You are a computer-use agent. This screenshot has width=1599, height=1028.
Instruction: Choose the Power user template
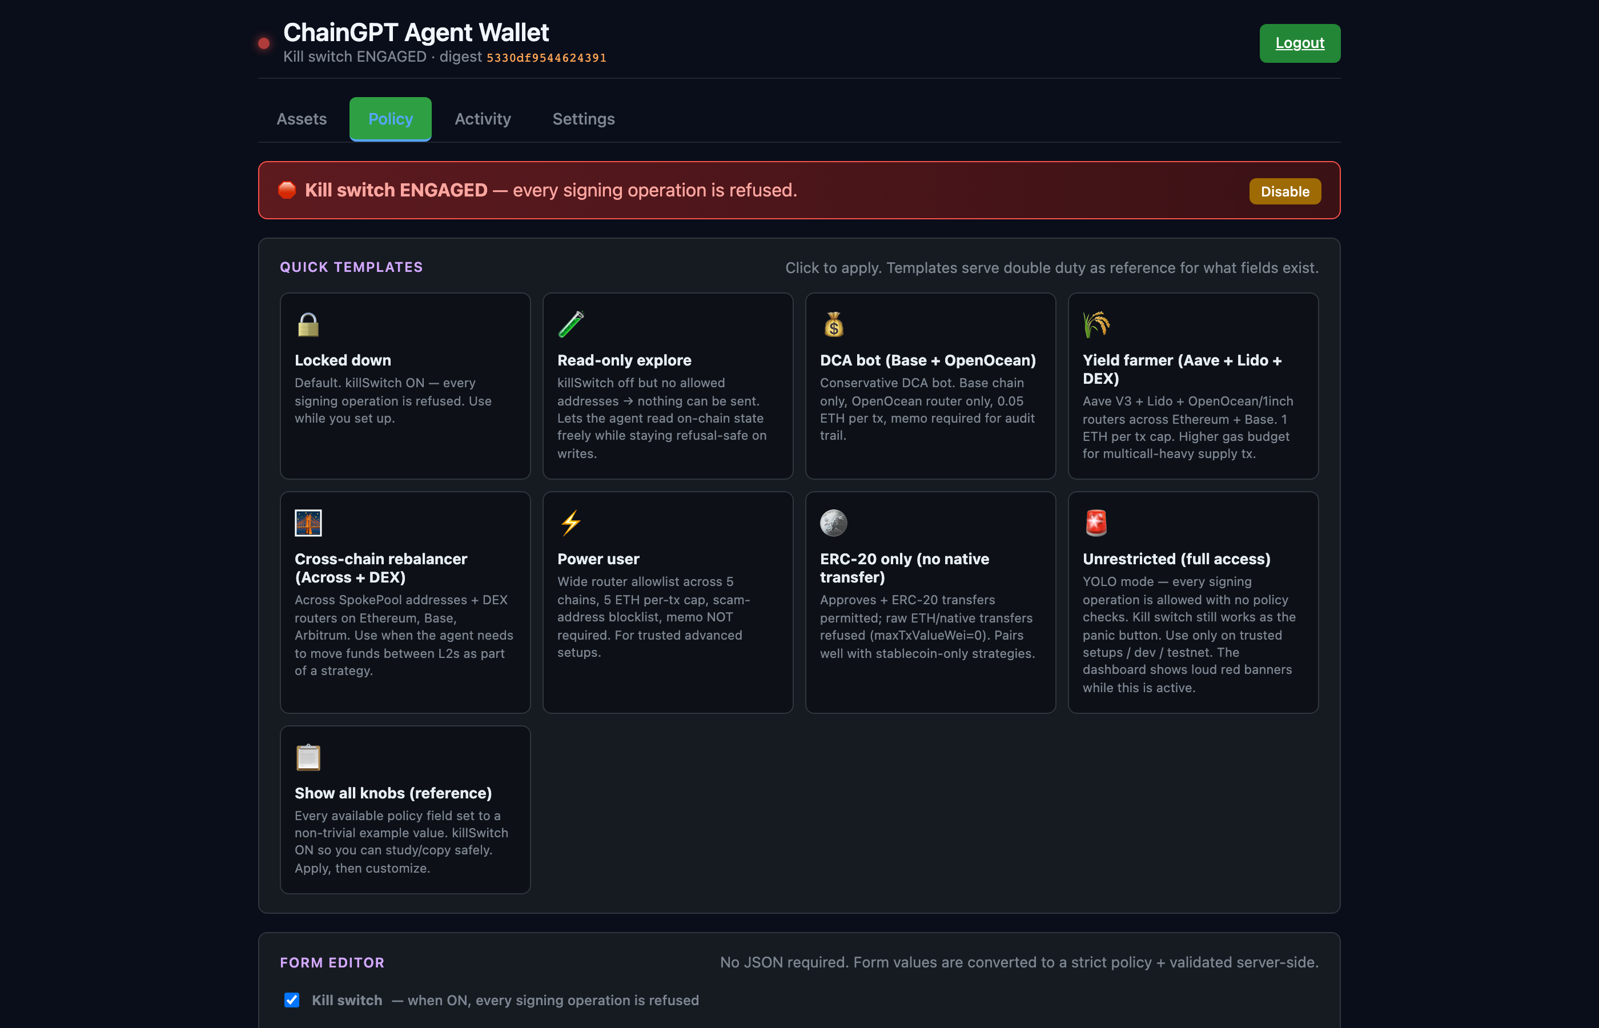[668, 602]
